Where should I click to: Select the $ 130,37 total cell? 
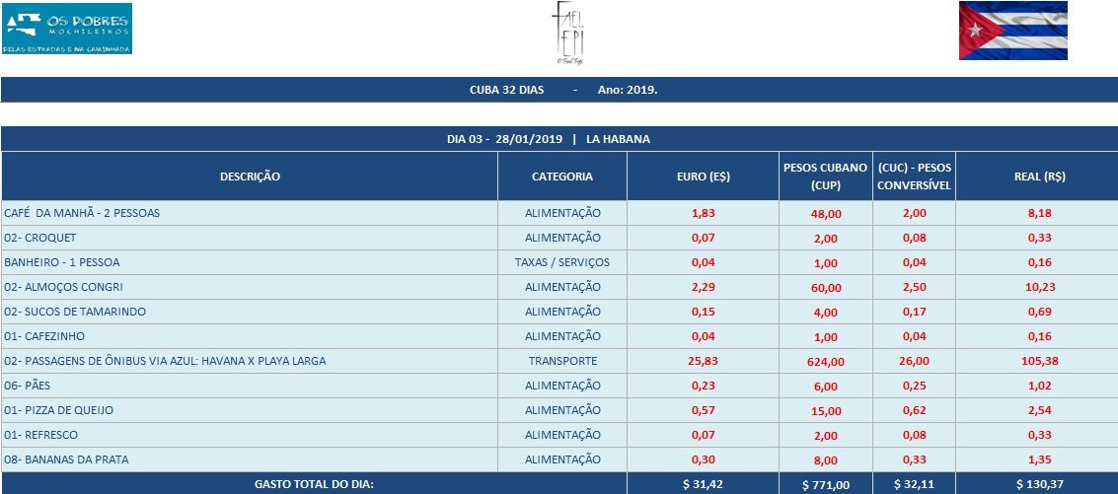(1036, 483)
